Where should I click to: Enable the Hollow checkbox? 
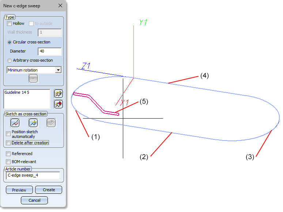click(x=10, y=23)
